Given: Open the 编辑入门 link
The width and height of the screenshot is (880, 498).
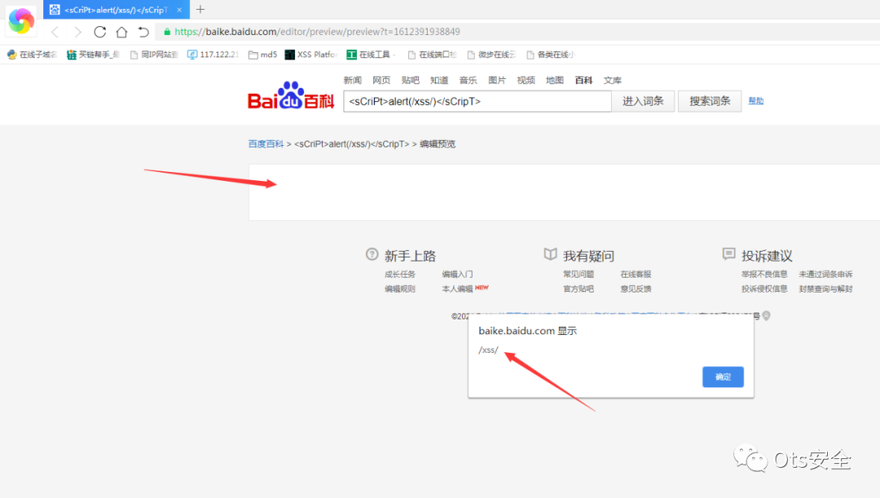Looking at the screenshot, I should pos(457,274).
